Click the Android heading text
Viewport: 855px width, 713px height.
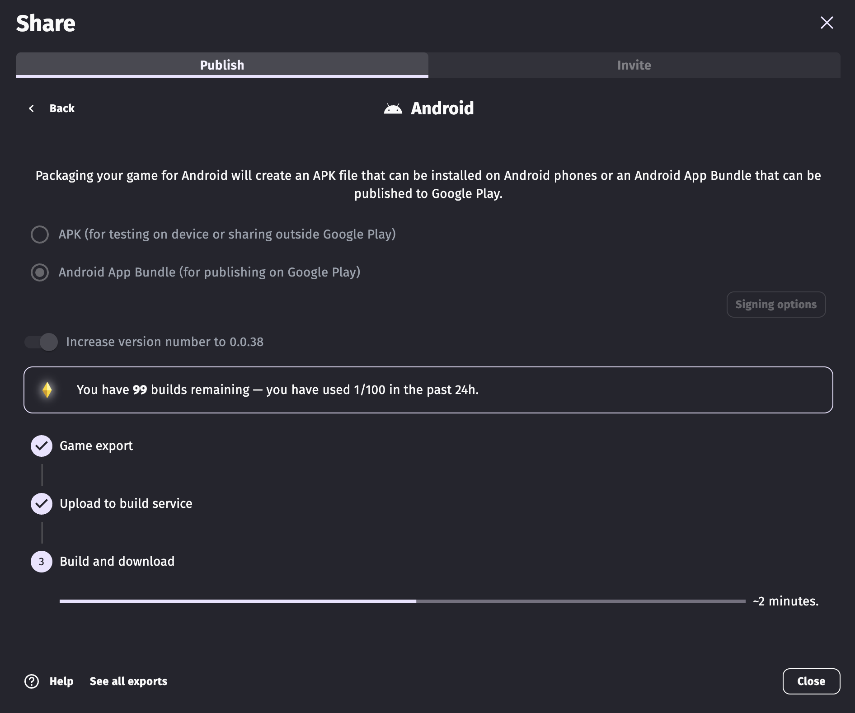pos(442,108)
